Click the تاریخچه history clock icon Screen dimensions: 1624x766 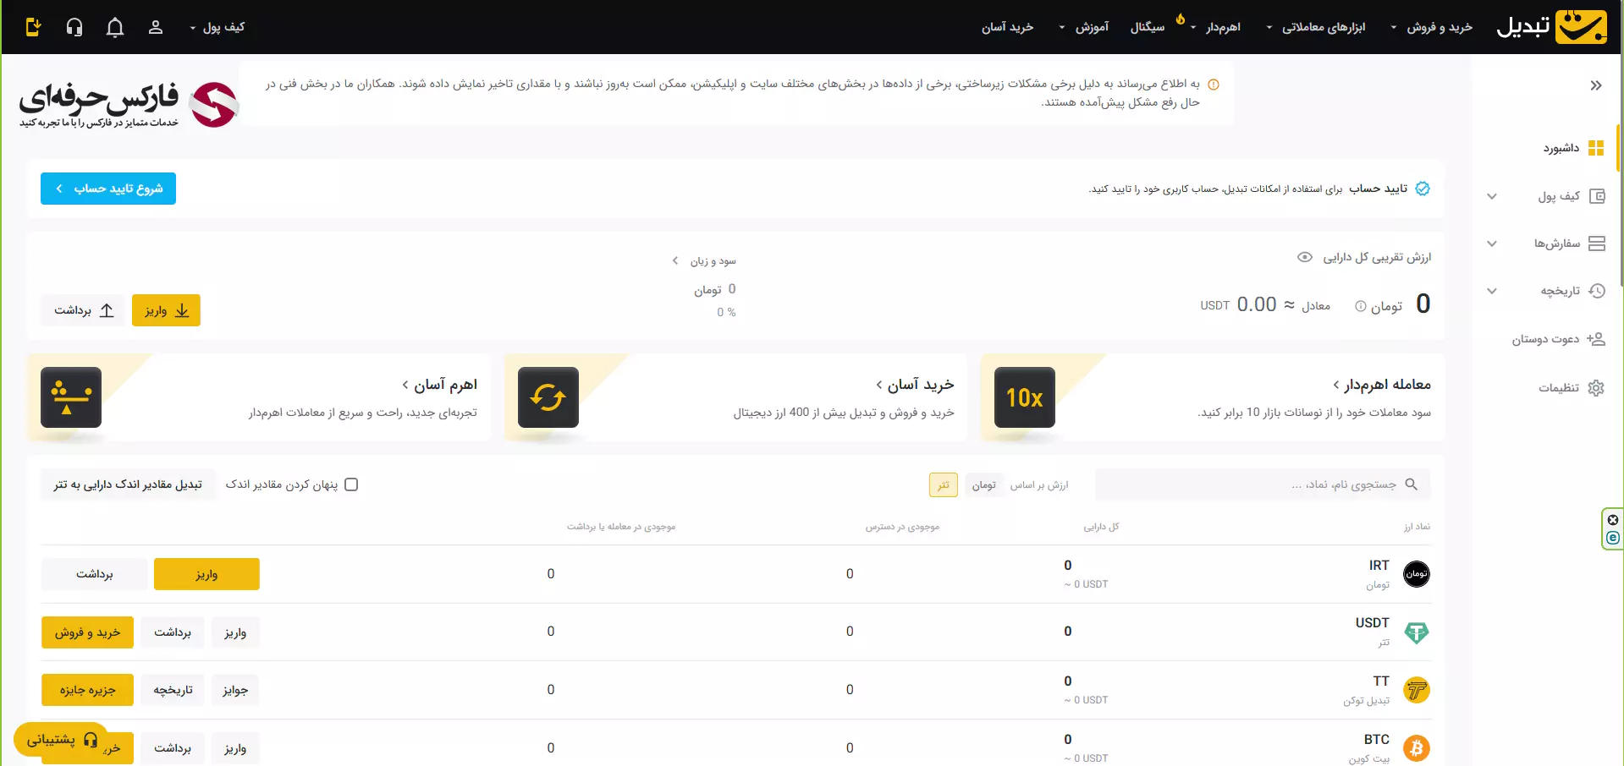(x=1597, y=291)
